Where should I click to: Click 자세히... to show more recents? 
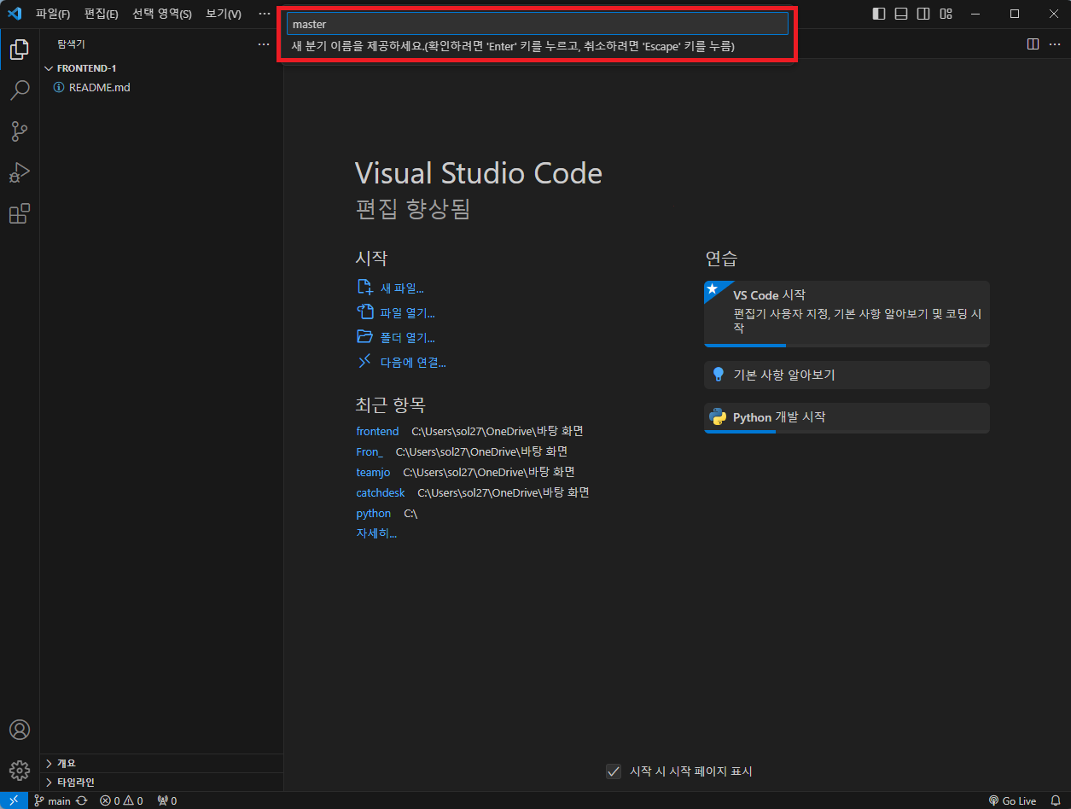[x=376, y=533]
